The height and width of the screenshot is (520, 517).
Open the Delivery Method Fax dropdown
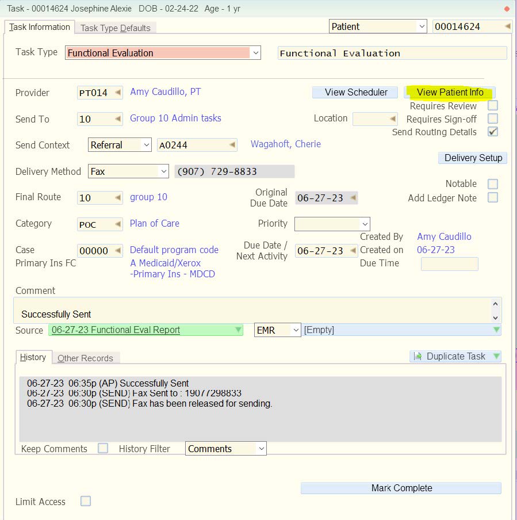click(163, 171)
